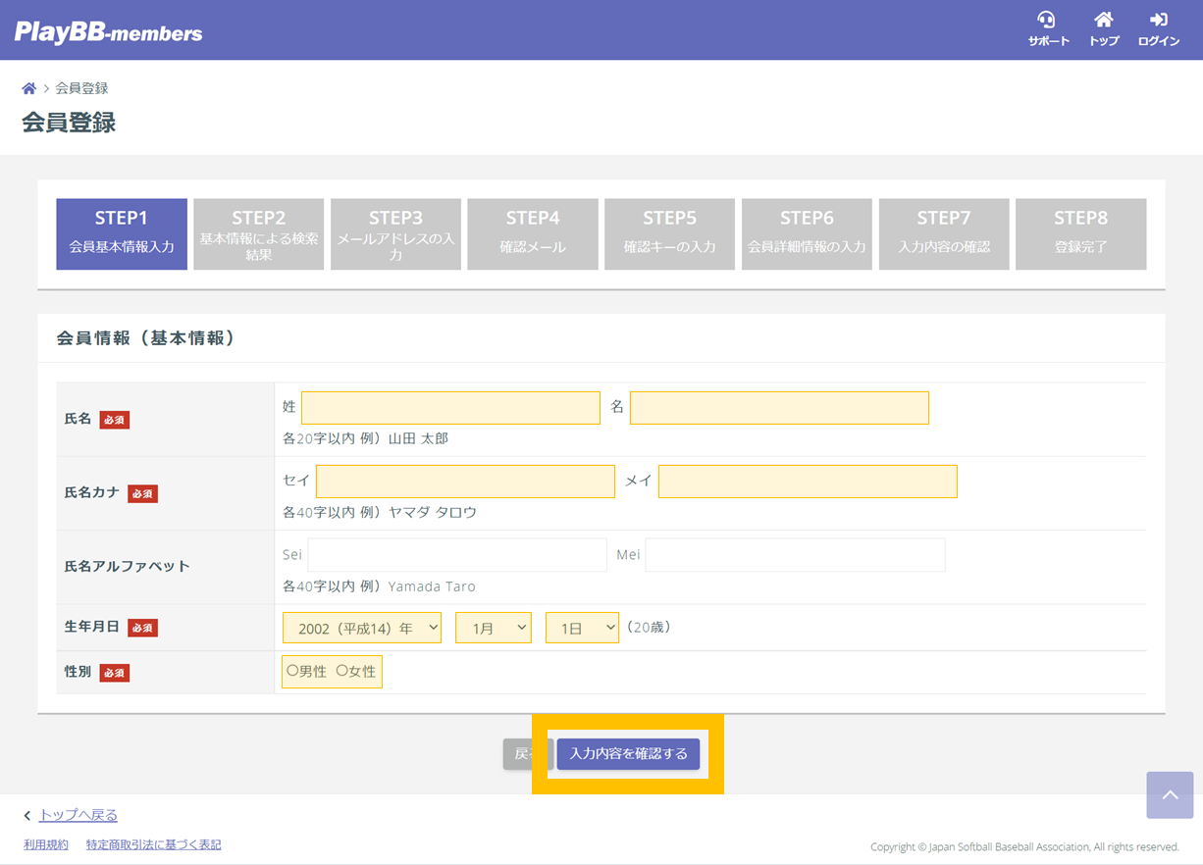The image size is (1203, 865).
Task: Click the セイ katakana surname field
Action: (465, 481)
